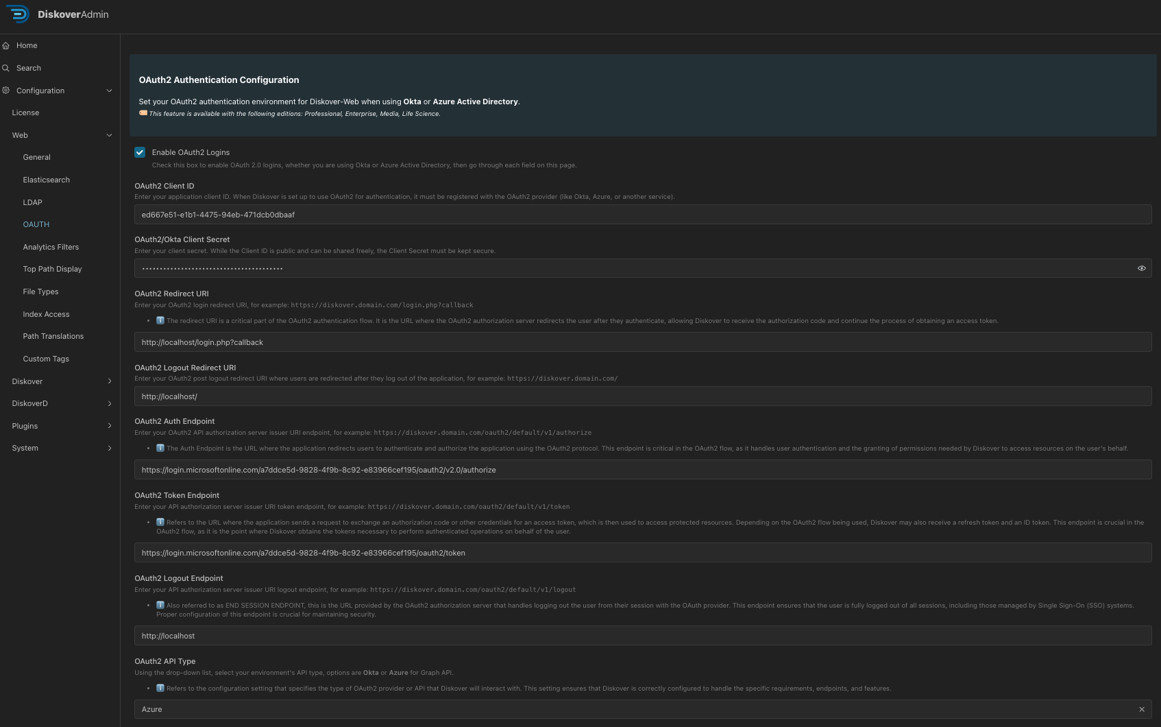Open Analytics Filters settings

pyautogui.click(x=51, y=247)
